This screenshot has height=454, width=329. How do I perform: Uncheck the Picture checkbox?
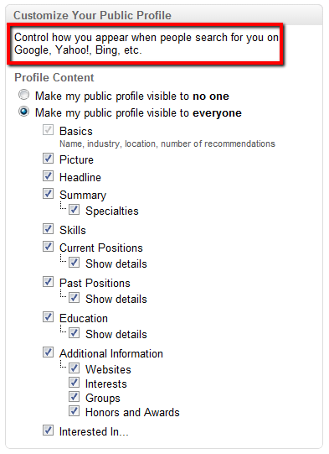point(48,159)
